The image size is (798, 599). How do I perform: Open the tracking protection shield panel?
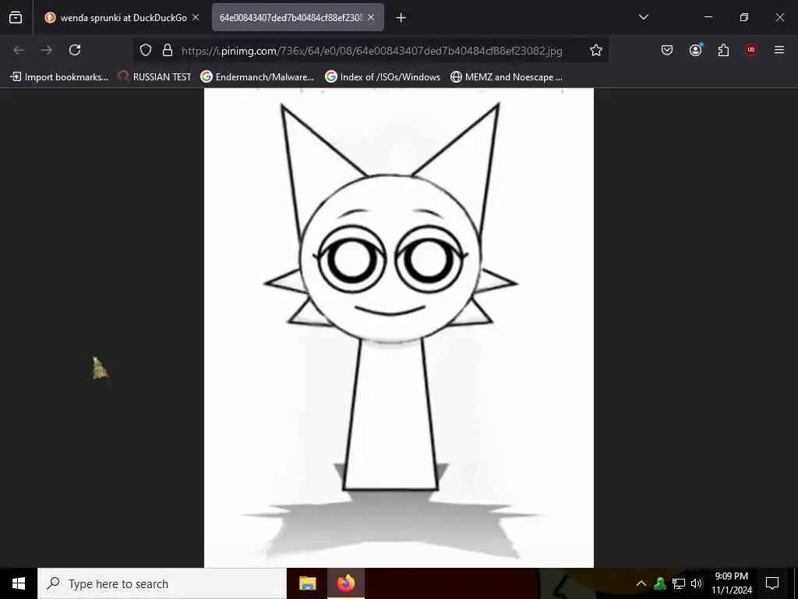[x=146, y=50]
